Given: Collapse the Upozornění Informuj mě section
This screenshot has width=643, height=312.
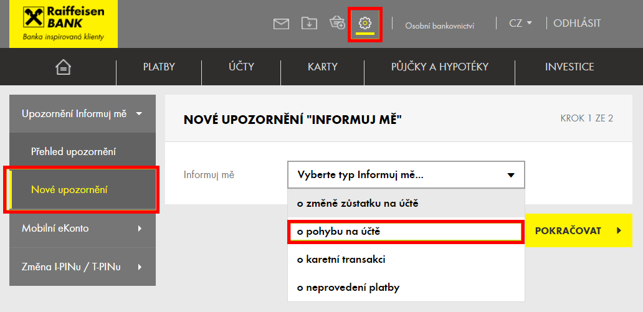Looking at the screenshot, I should [82, 114].
